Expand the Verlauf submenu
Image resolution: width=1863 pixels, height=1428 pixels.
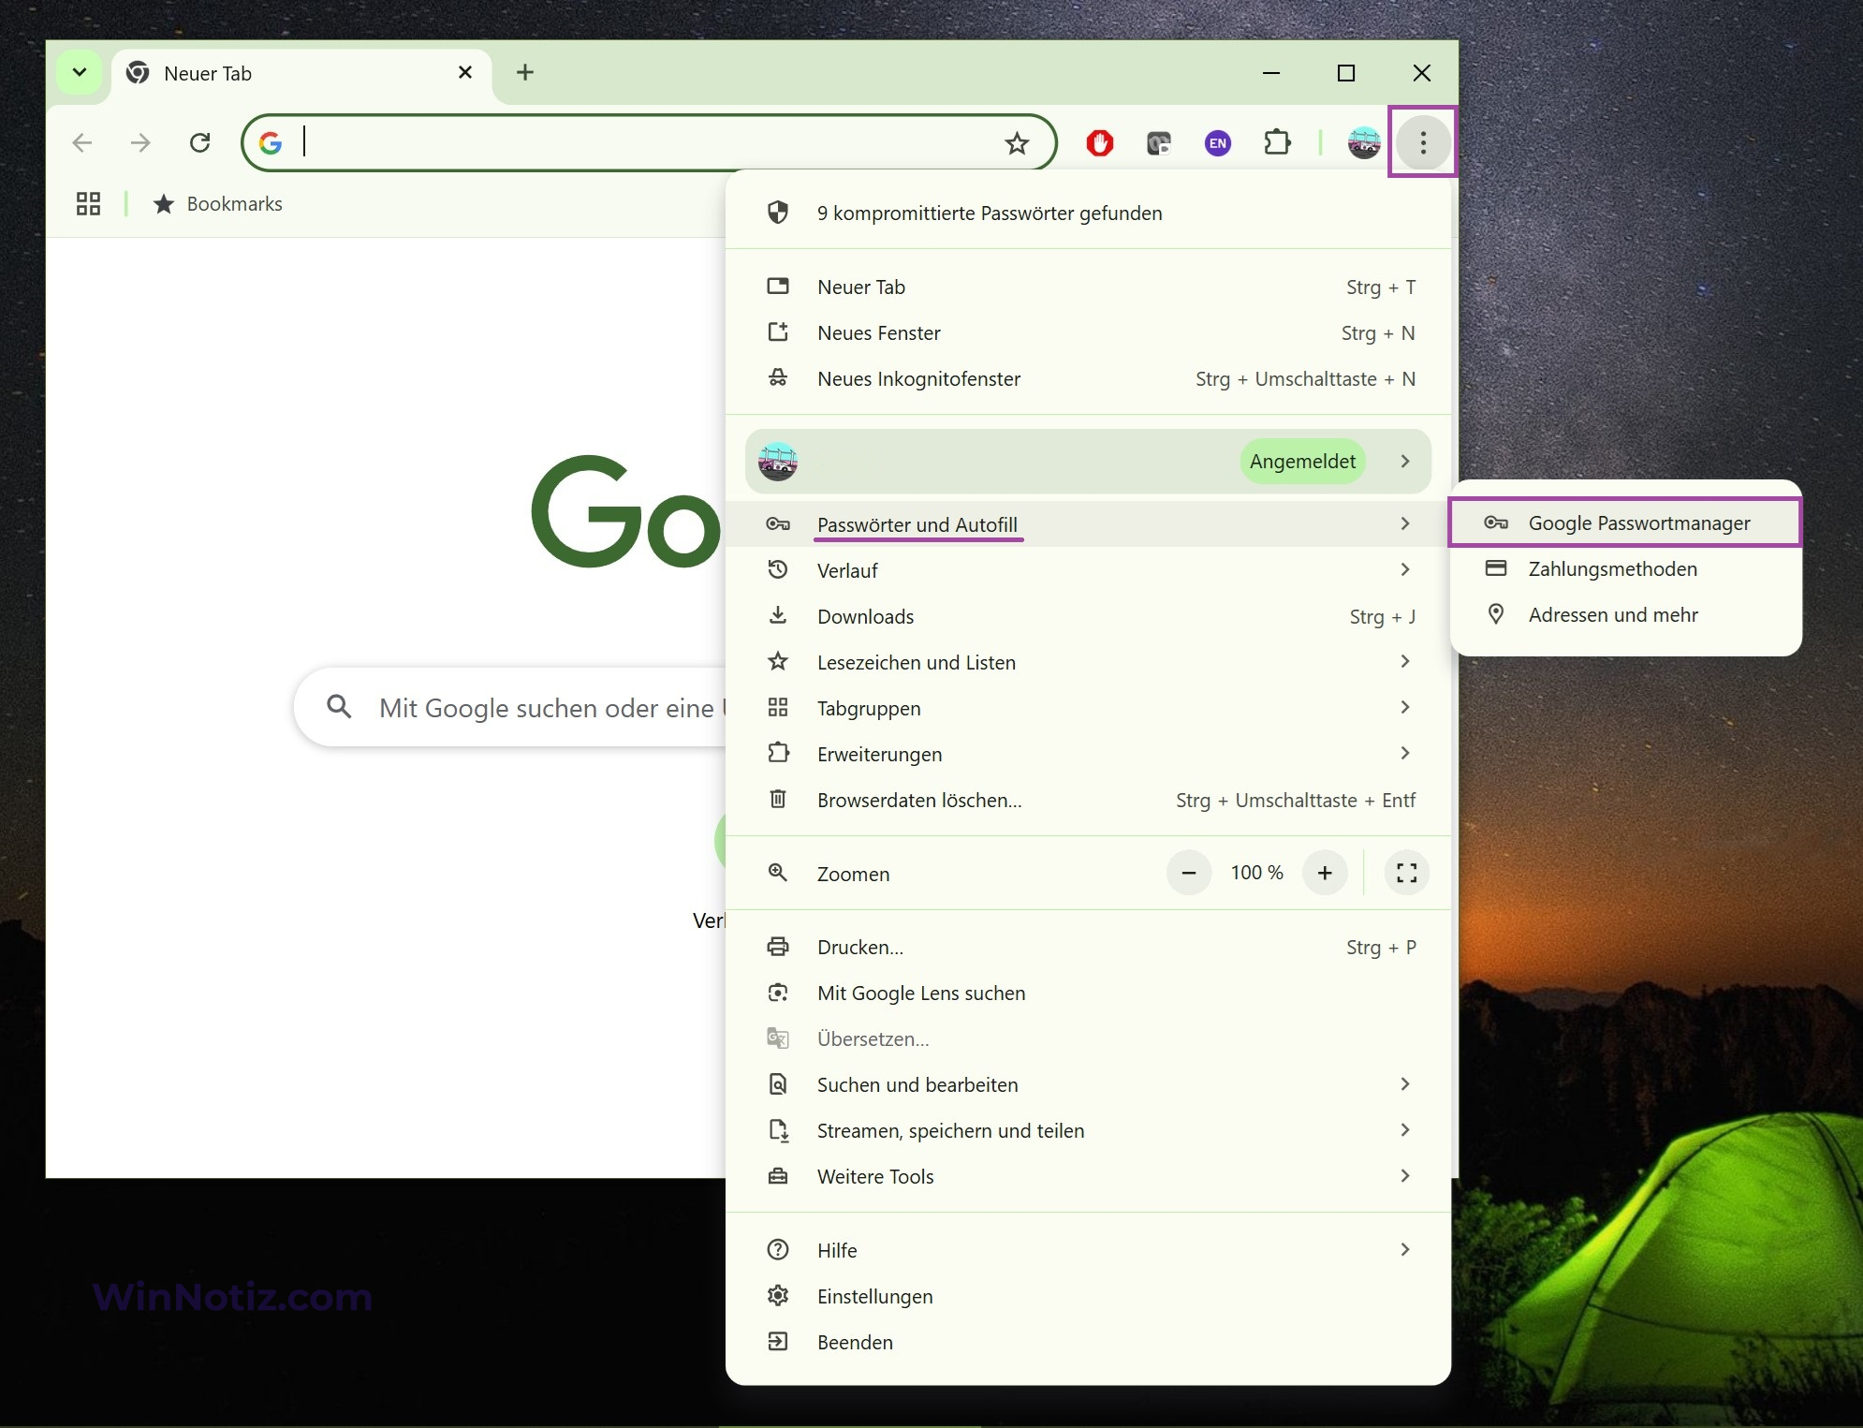1089,569
